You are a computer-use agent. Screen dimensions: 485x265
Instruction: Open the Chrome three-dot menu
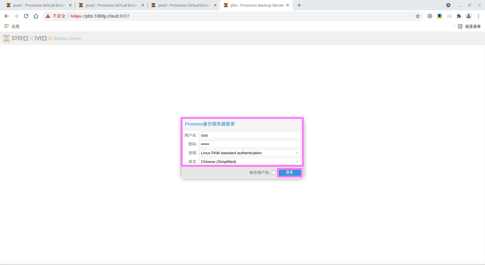tap(479, 16)
